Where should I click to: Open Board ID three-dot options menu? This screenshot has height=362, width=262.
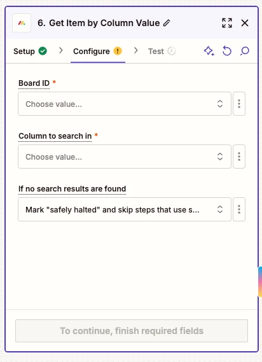pos(239,104)
